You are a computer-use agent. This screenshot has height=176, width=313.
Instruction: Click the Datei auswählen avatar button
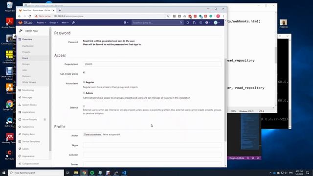[x=92, y=134]
